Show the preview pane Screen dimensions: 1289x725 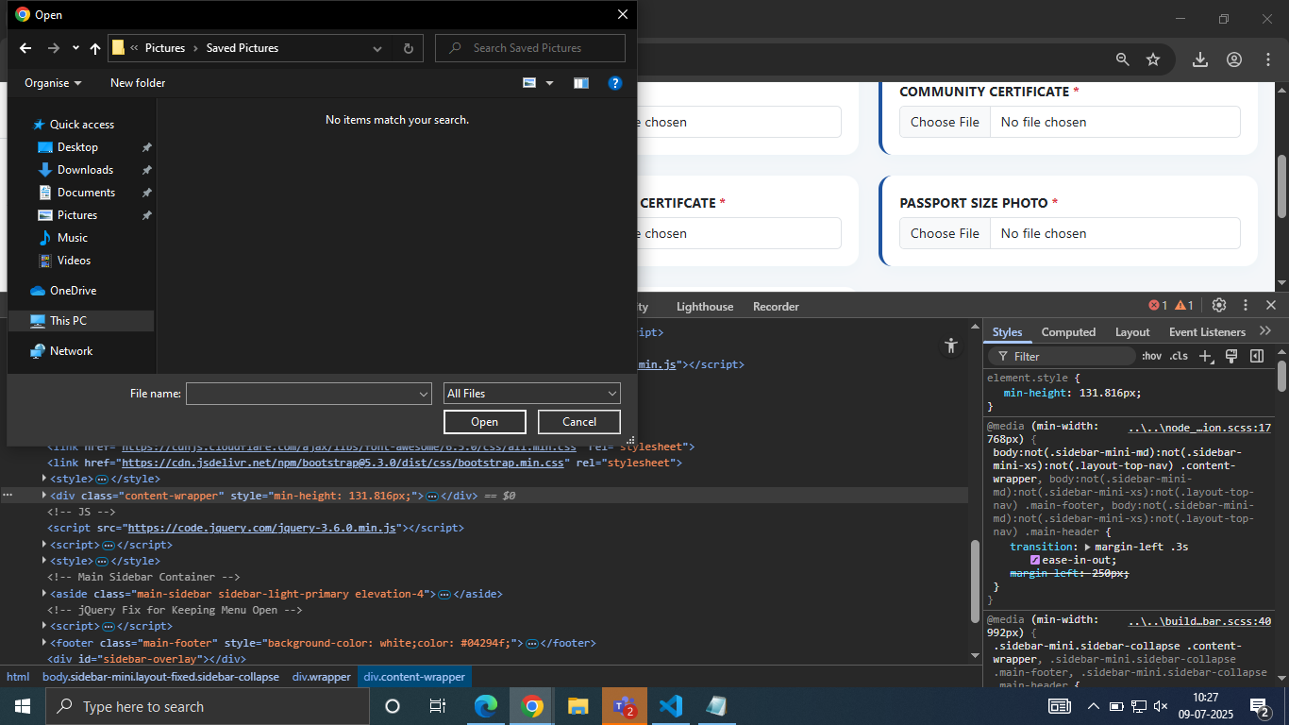pos(580,83)
